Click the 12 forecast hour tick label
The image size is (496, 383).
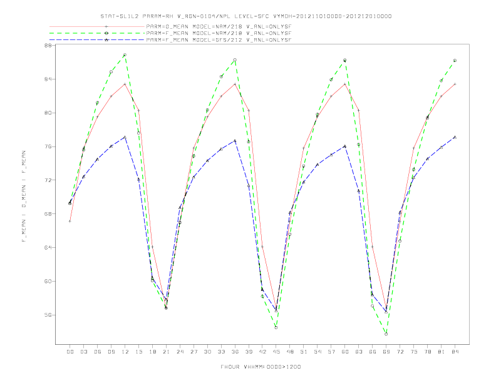[x=125, y=352]
